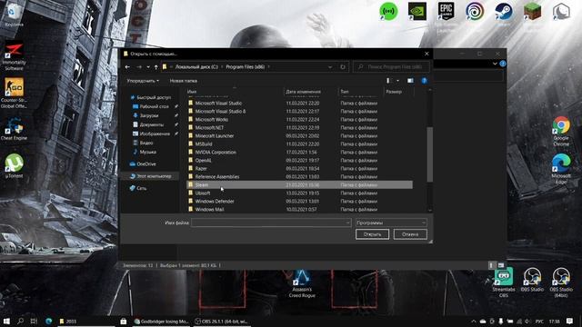
Task: Show hidden system tray icons chevron
Action: tap(473, 321)
